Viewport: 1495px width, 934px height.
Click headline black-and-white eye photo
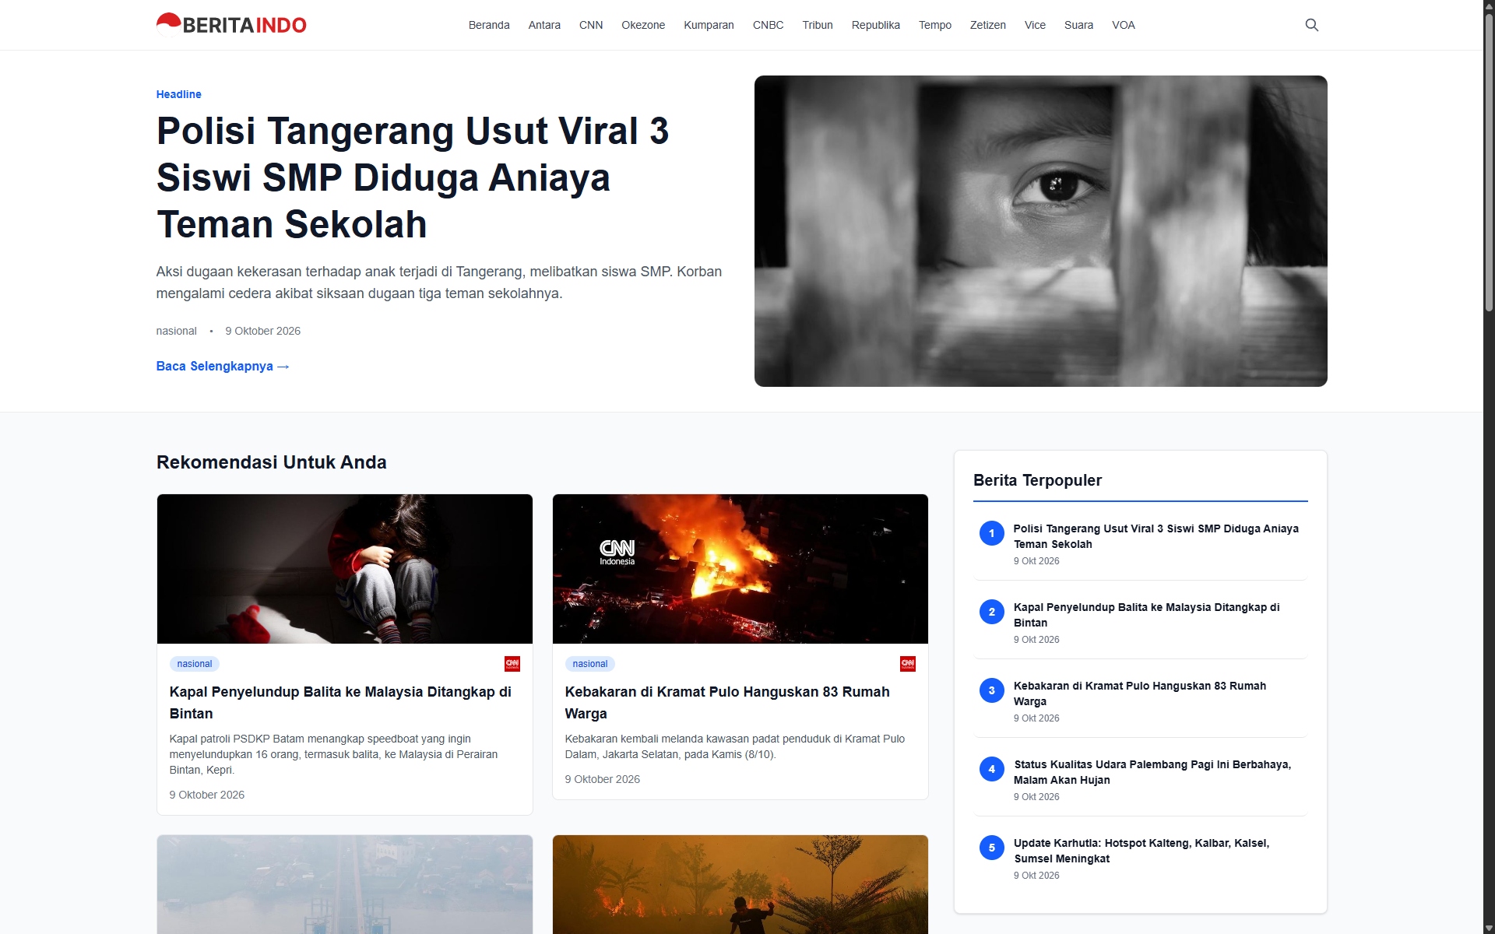1040,231
